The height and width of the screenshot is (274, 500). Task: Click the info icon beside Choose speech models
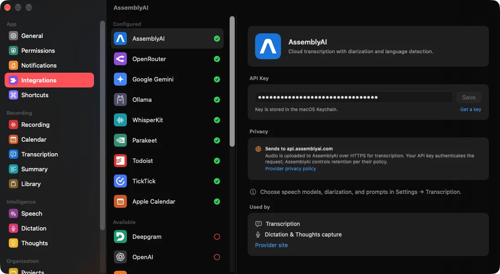pyautogui.click(x=253, y=192)
